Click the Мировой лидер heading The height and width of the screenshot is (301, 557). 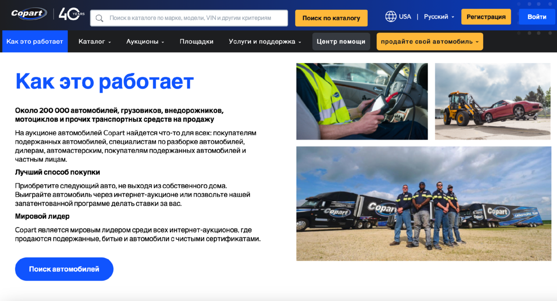click(42, 216)
